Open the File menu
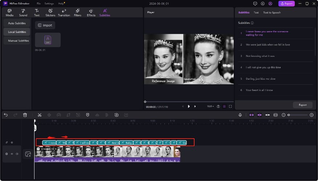The width and height of the screenshot is (318, 181). point(38,4)
